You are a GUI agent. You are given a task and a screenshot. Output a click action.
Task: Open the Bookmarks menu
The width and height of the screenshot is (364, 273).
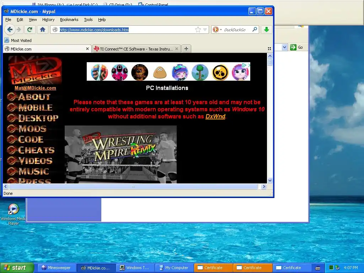coord(69,20)
